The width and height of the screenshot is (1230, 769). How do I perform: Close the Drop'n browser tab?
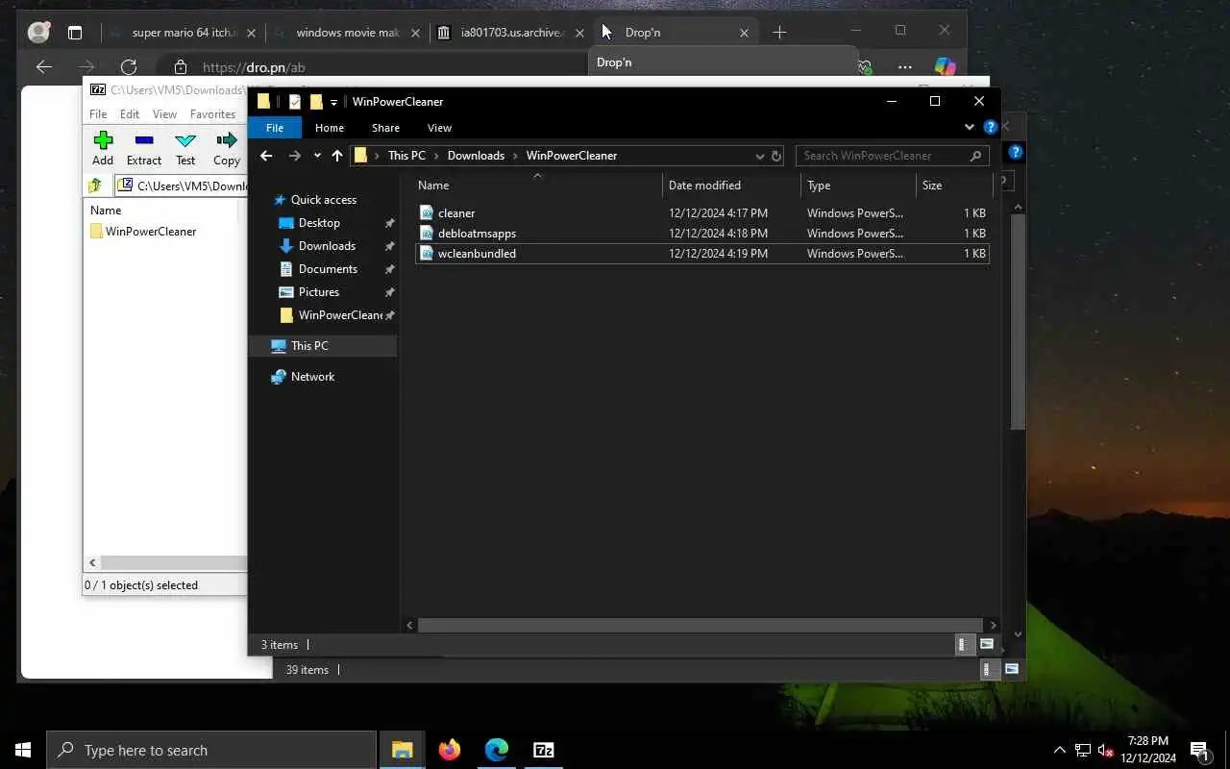point(744,33)
